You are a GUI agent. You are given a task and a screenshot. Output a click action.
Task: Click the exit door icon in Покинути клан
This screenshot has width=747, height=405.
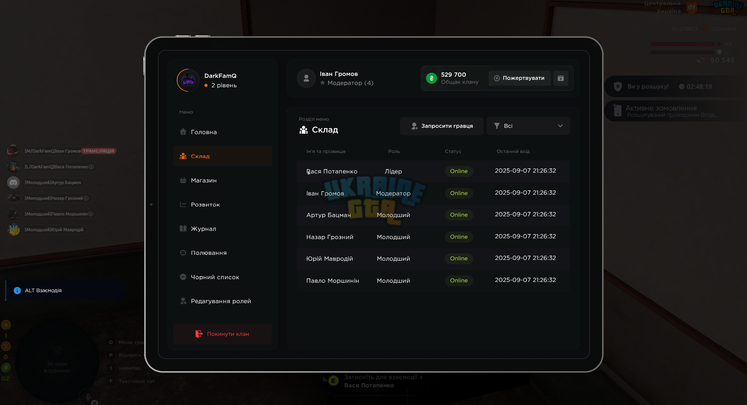pyautogui.click(x=199, y=334)
